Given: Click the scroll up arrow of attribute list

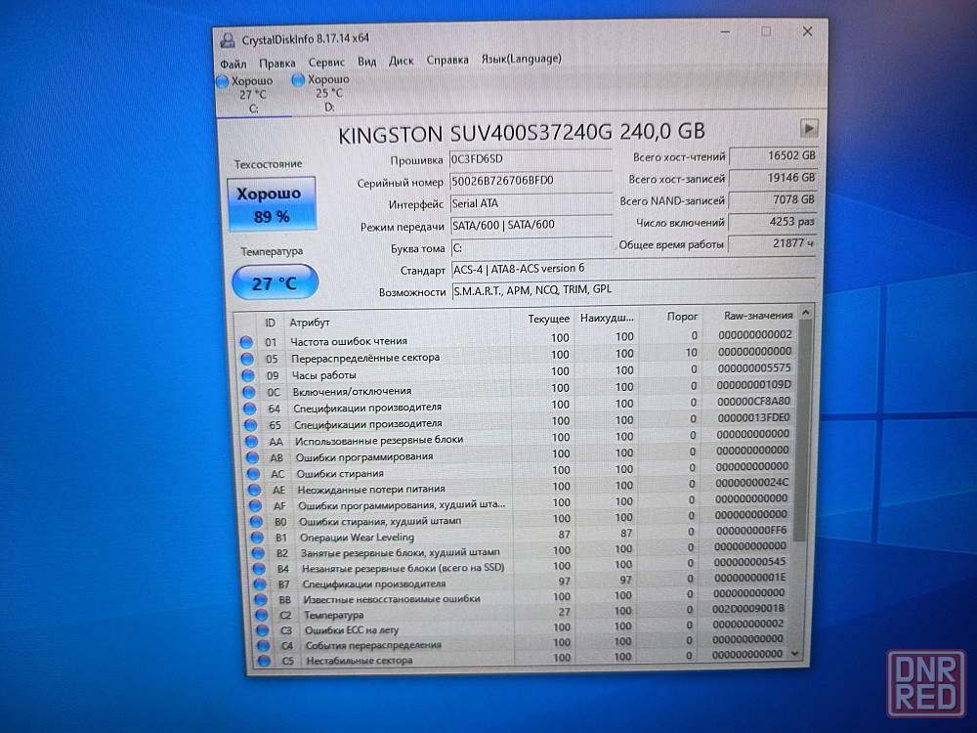Looking at the screenshot, I should [x=805, y=314].
